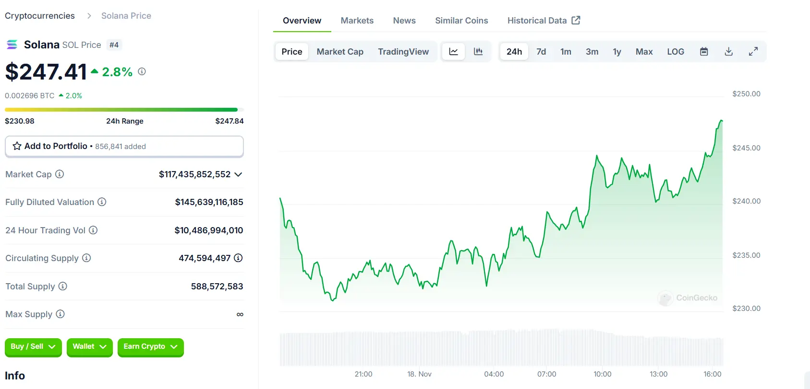Click the $247.41 price value

(x=46, y=72)
